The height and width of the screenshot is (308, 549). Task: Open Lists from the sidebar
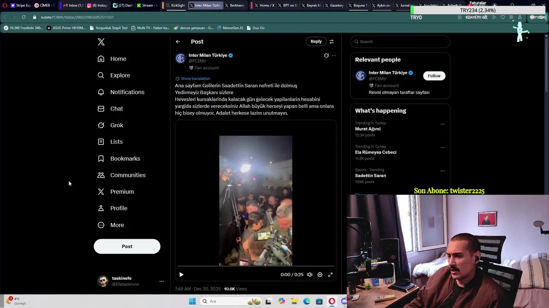tap(110, 142)
